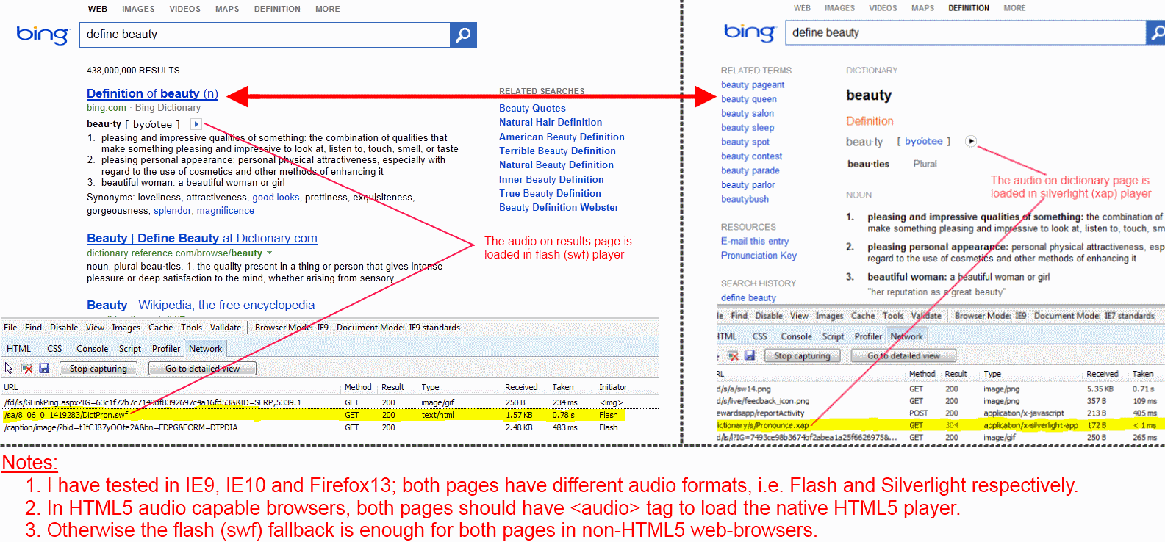This screenshot has height=542, width=1165.
Task: Click Stop capturing in left devtools
Action: tap(98, 369)
